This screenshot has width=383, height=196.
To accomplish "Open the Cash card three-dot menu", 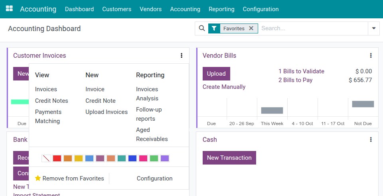I will point(371,139).
